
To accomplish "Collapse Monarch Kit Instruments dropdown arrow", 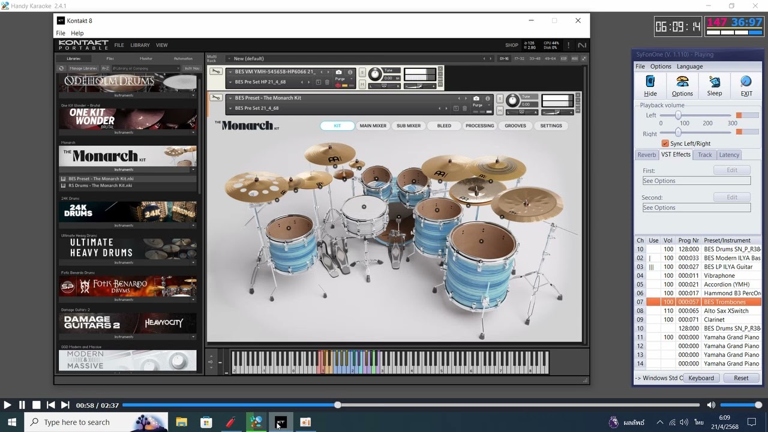I will 193,170.
